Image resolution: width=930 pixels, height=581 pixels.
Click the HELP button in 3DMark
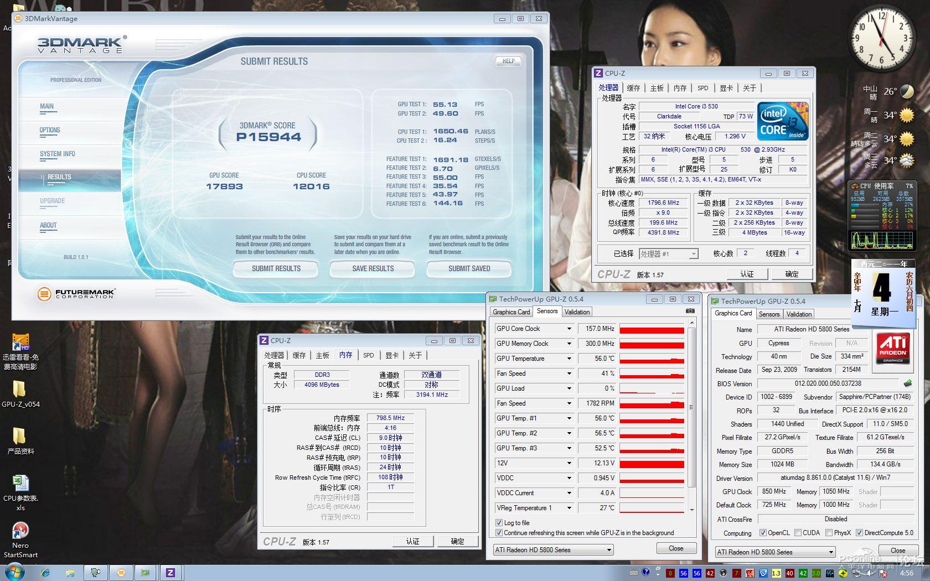[508, 61]
